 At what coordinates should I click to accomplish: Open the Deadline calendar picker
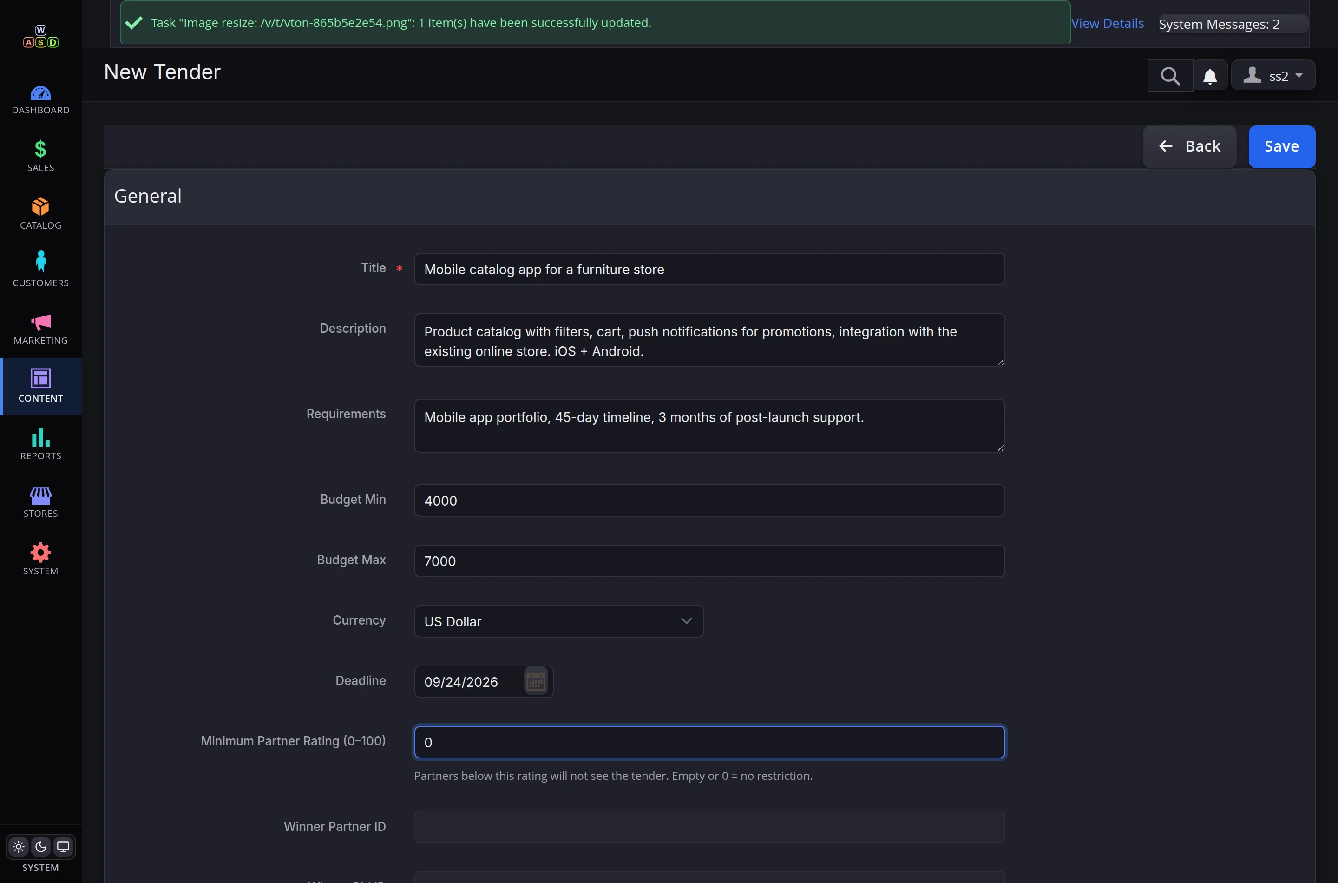pos(535,681)
